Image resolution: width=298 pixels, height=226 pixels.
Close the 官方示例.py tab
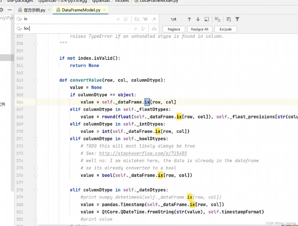(x=49, y=10)
